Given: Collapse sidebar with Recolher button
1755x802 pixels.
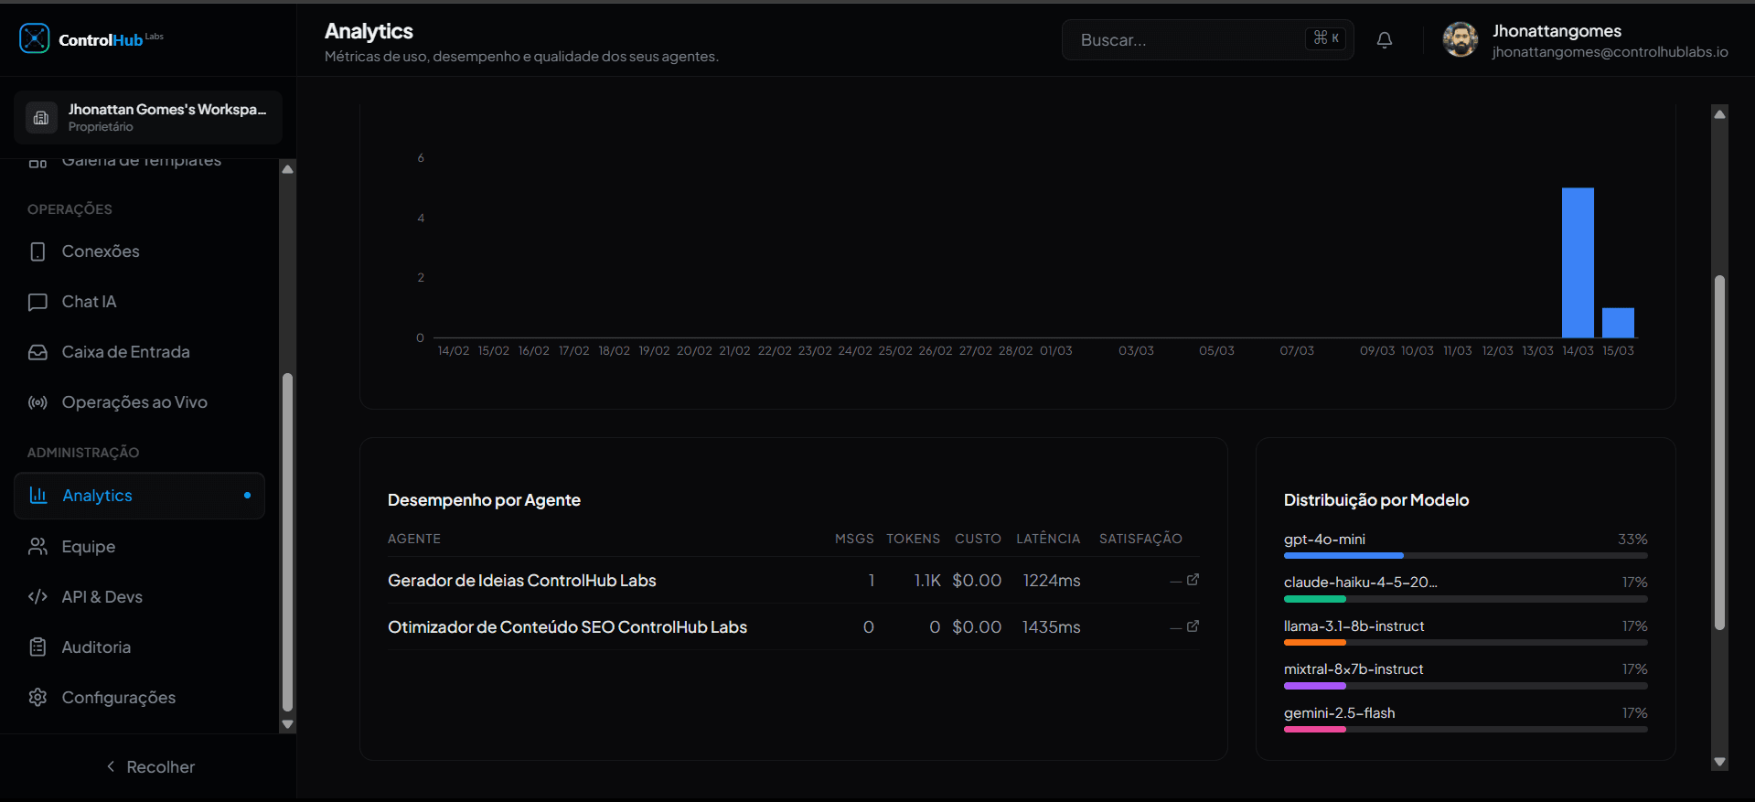Looking at the screenshot, I should (149, 766).
